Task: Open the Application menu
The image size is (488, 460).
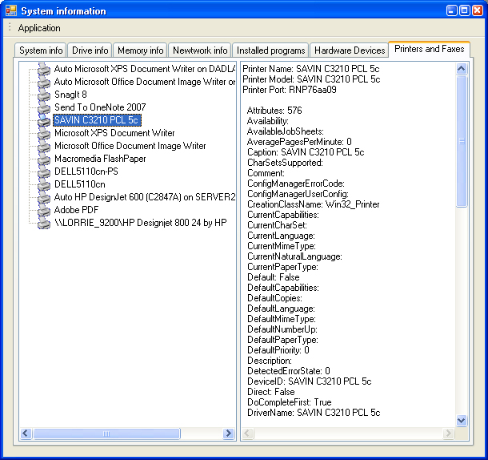Action: click(39, 28)
